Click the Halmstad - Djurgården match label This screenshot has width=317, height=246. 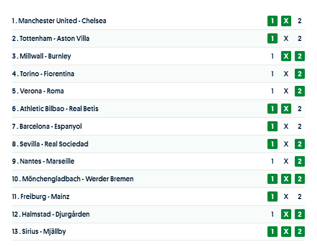[x=55, y=214]
